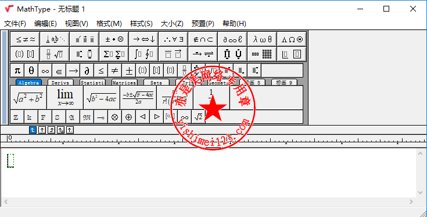
Task: Open the logical symbols palette (∴∀∃)
Action: pyautogui.click(x=173, y=39)
